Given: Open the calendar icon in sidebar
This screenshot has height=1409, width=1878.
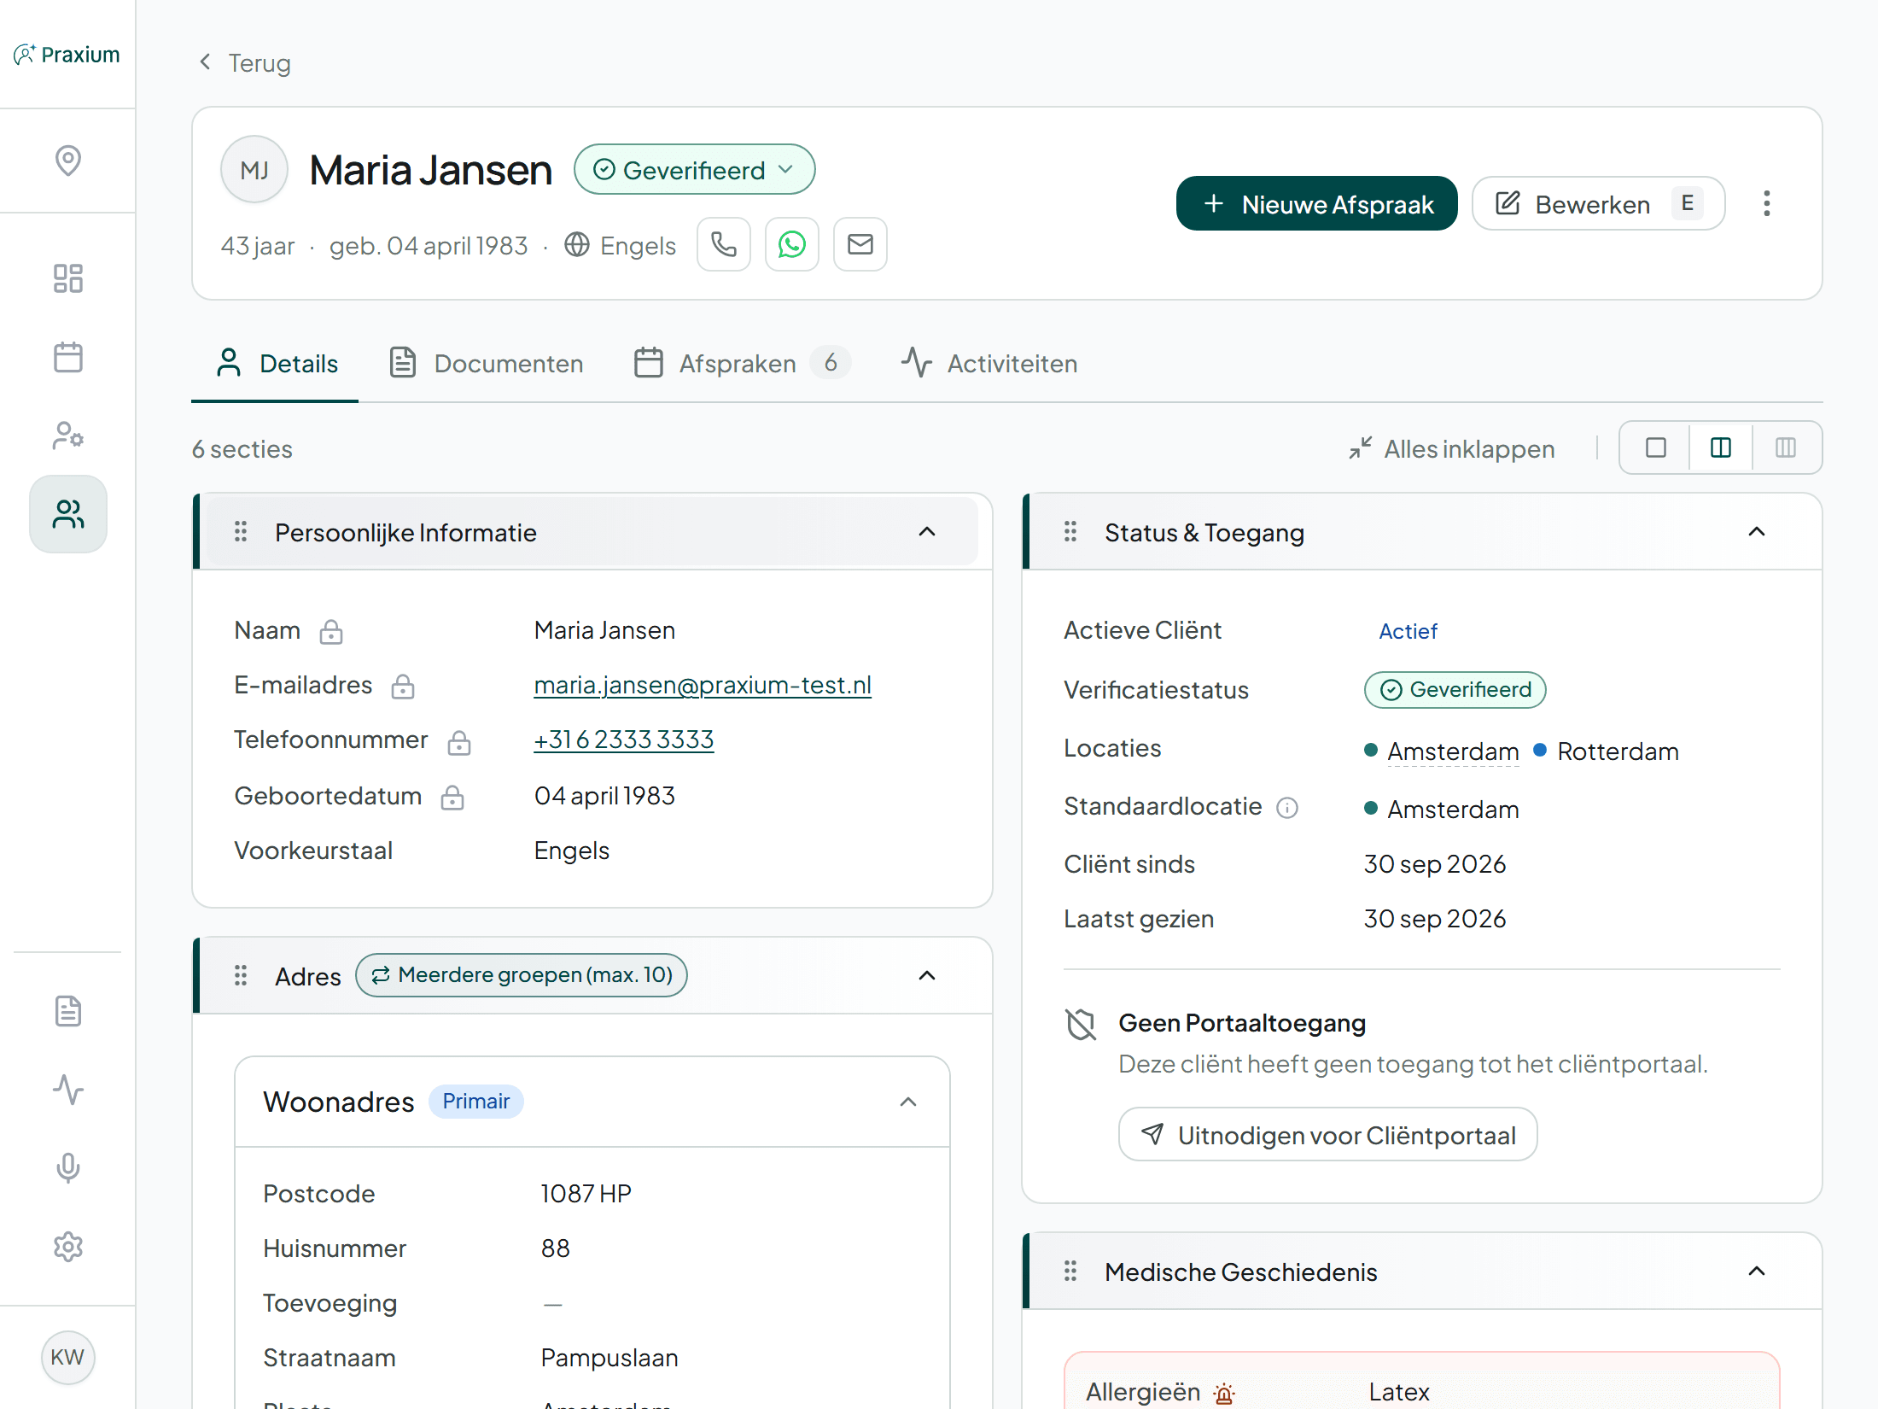Looking at the screenshot, I should (x=68, y=357).
